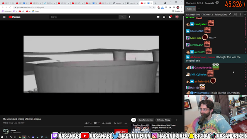Click the SAVE button

118,123
